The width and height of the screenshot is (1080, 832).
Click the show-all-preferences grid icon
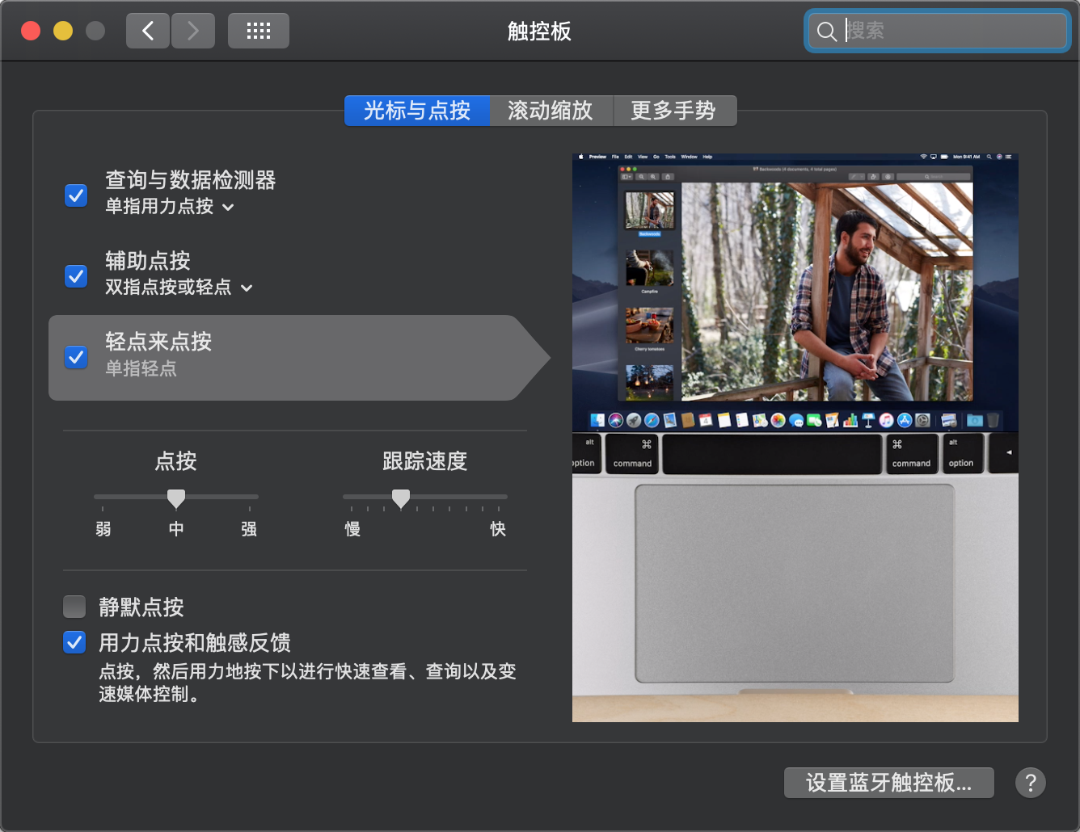tap(258, 30)
